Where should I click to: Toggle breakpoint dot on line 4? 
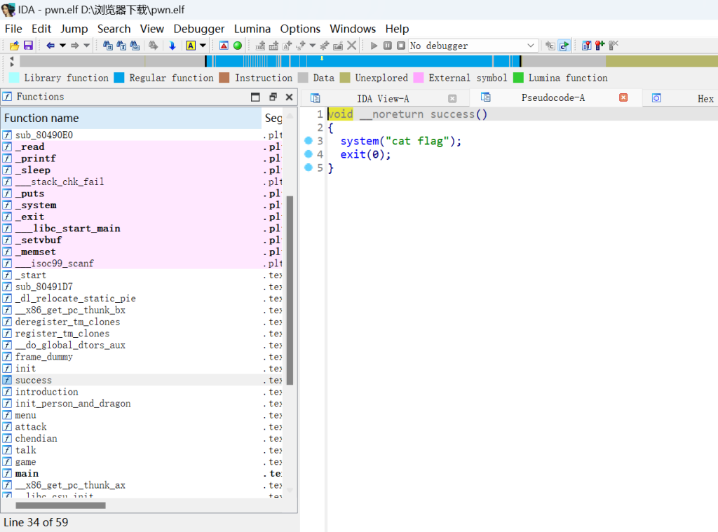[308, 154]
